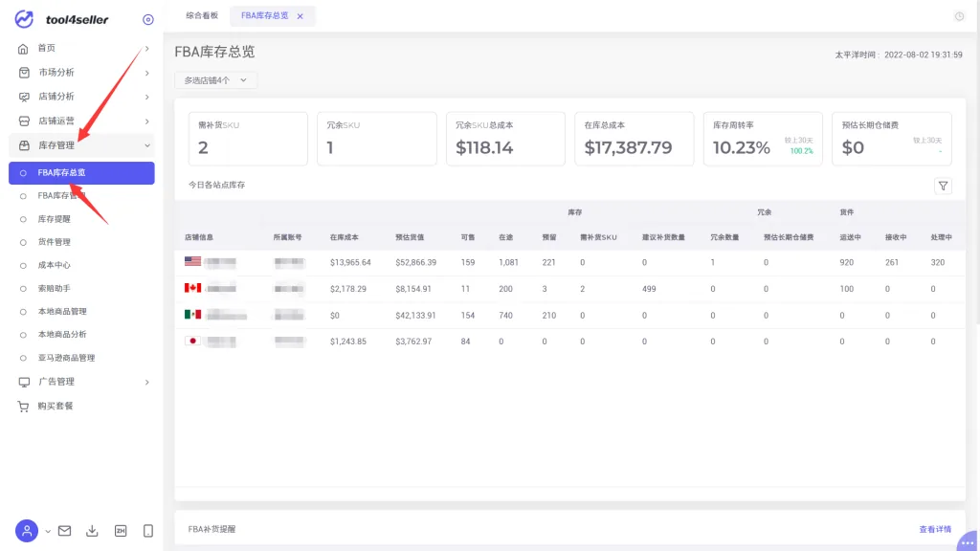Screen dimensions: 980x551
Task: Click the shopping cart icon beside 购买套餐
Action: point(23,407)
